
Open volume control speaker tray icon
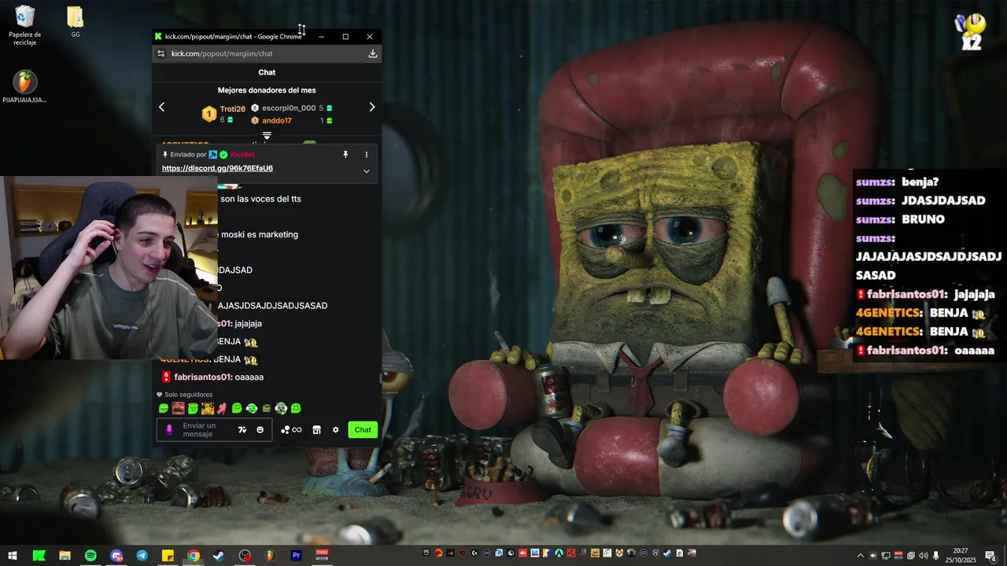[x=923, y=556]
